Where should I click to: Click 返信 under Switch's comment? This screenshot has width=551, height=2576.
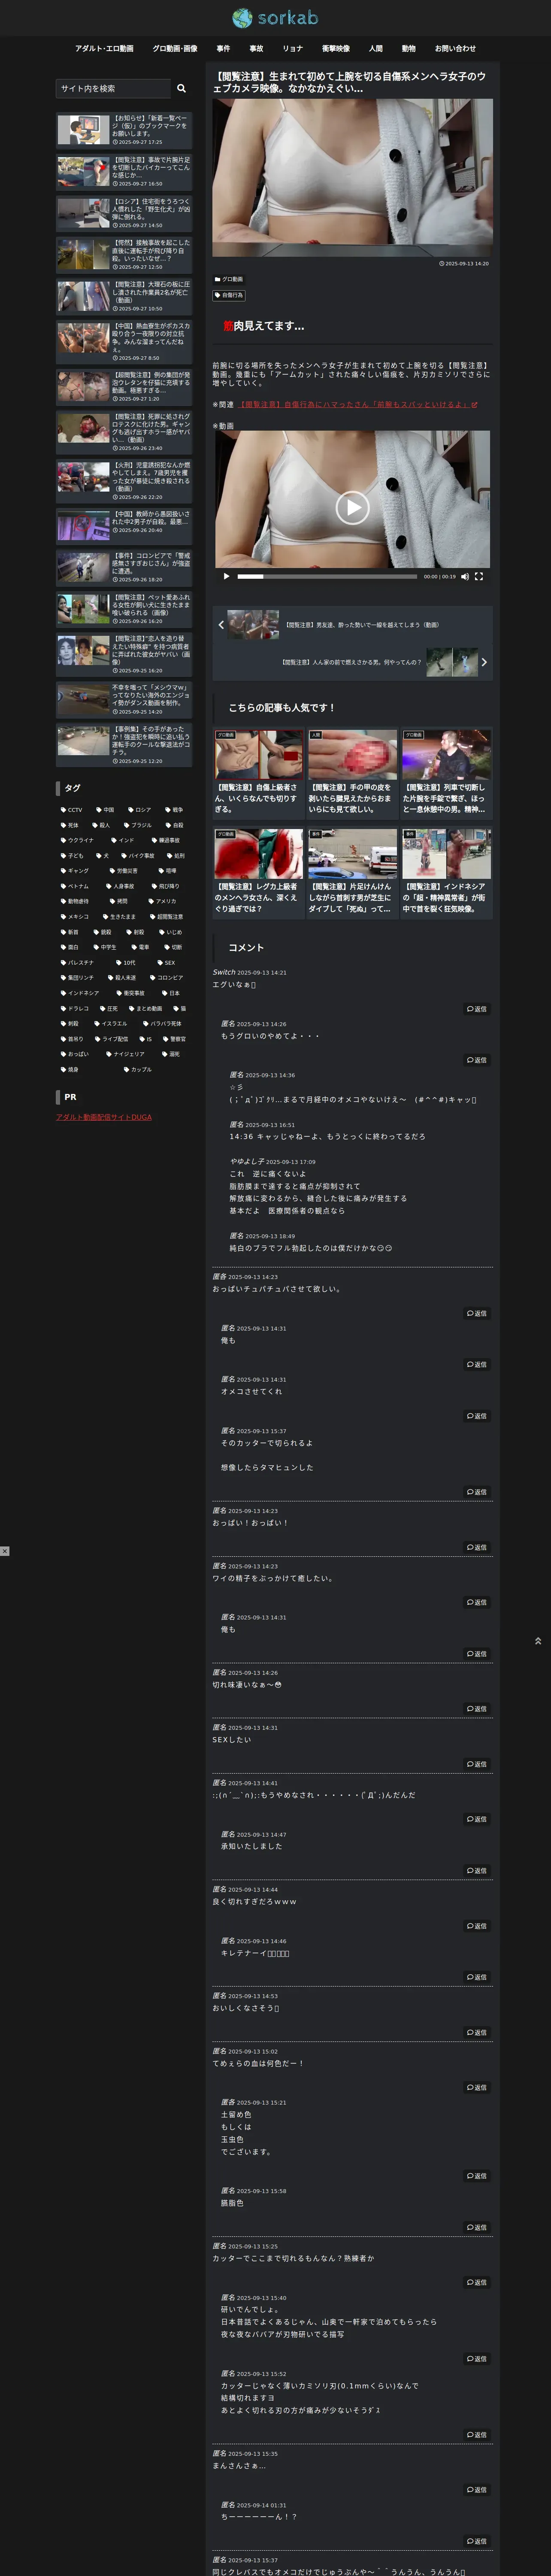tap(477, 1009)
